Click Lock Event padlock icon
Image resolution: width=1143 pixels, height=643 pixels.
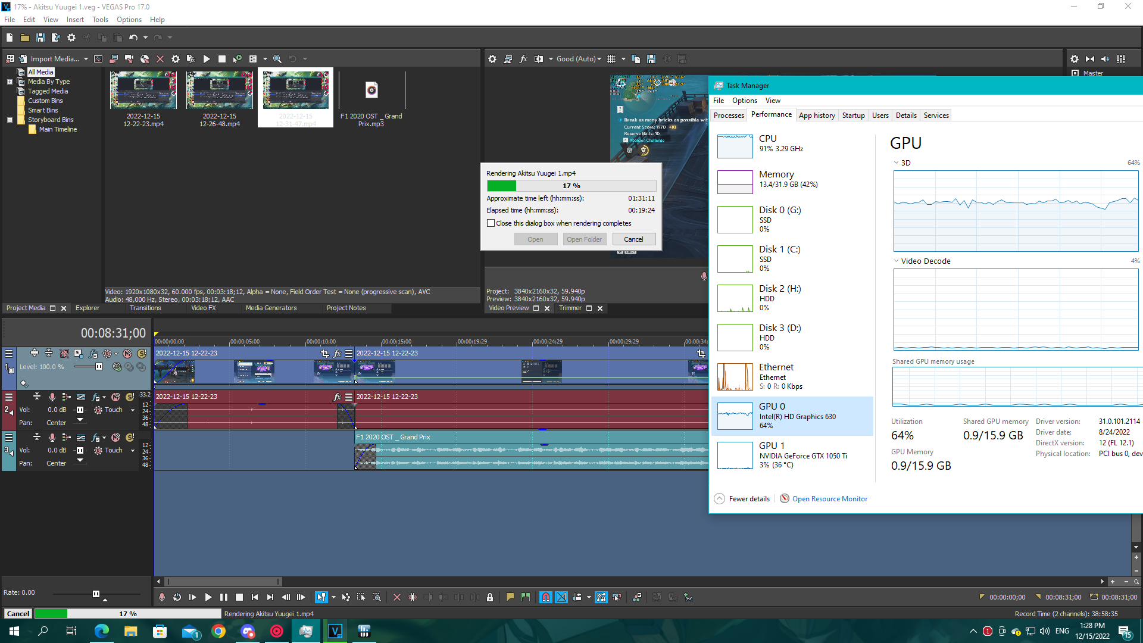pyautogui.click(x=490, y=597)
